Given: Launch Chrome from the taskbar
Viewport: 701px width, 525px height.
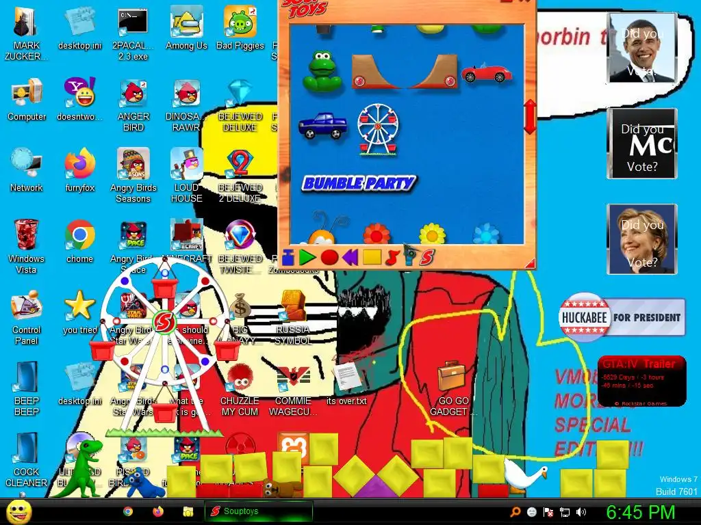Looking at the screenshot, I should (x=128, y=511).
